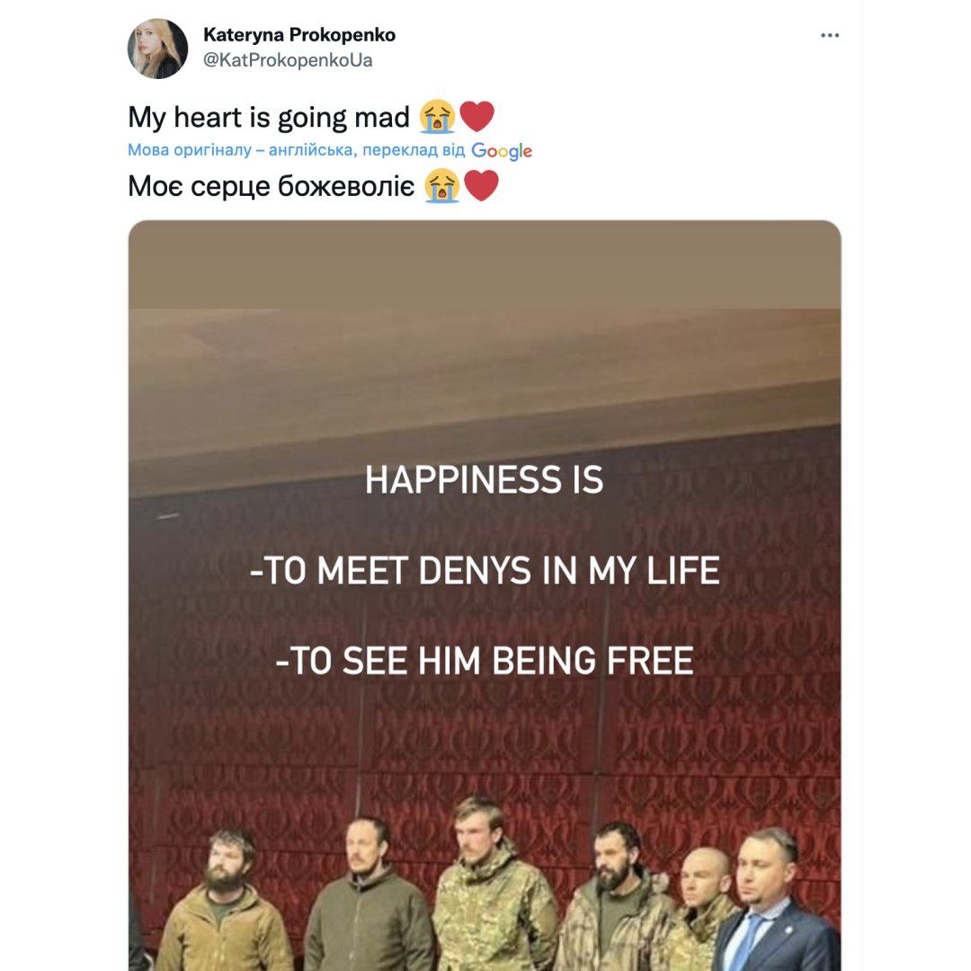
Task: Open the @KatProkopenkoUa handle link
Action: pos(288,61)
